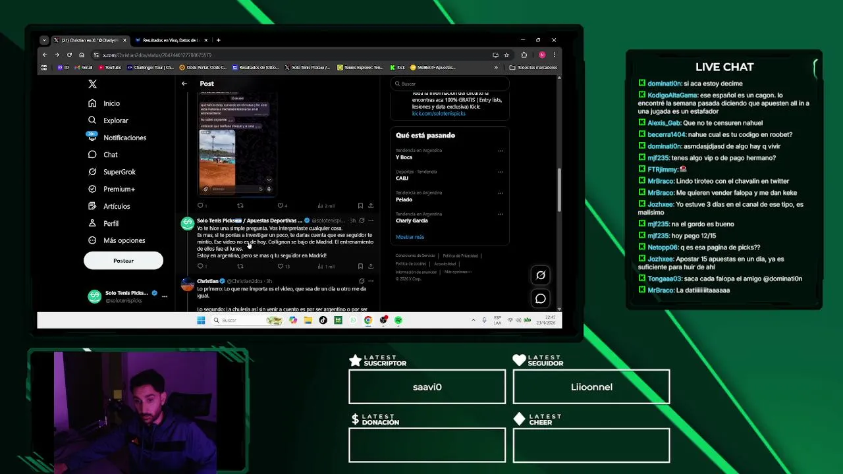Open the Kick bookmark in the bookmarks bar
This screenshot has height=474, width=843.
coord(397,67)
